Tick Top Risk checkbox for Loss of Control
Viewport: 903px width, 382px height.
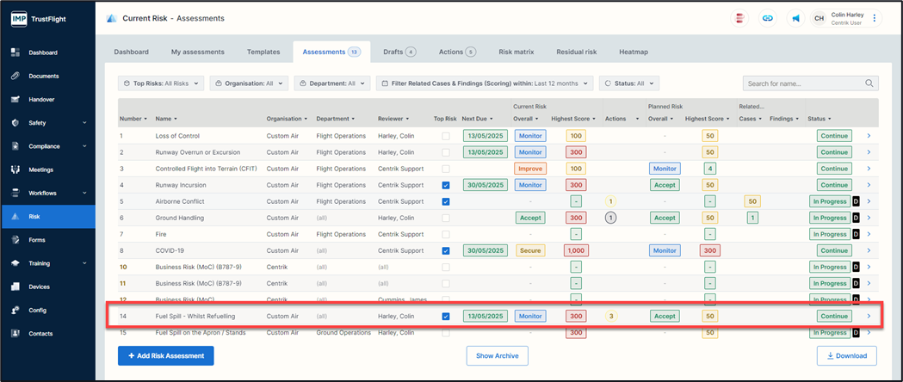445,136
